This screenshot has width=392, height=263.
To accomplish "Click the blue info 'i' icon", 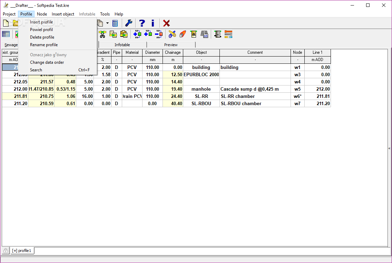I will click(153, 23).
